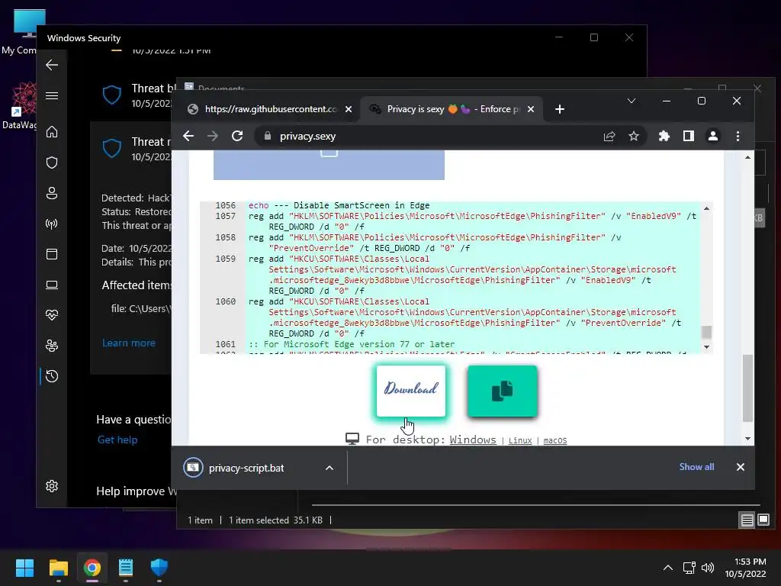Close the downloads bar
Screen dimensions: 781x586
pos(740,467)
